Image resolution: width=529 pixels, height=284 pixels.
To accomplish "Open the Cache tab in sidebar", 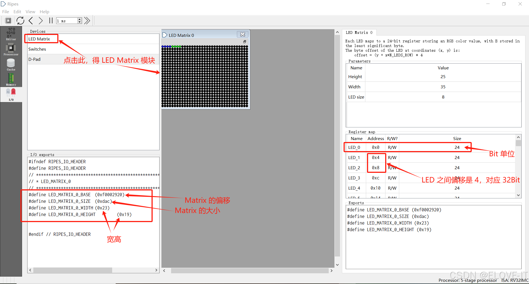I will pyautogui.click(x=11, y=64).
